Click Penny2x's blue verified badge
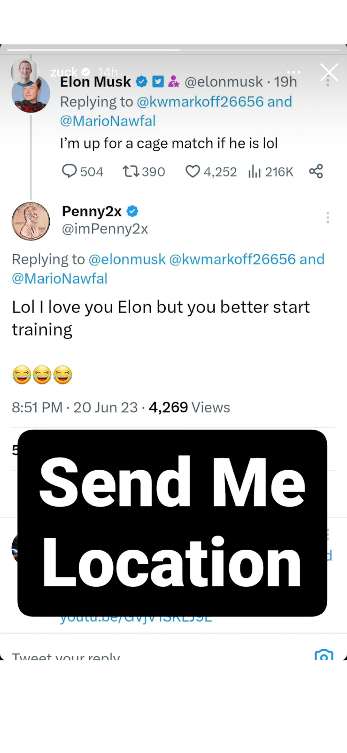 coord(132,211)
